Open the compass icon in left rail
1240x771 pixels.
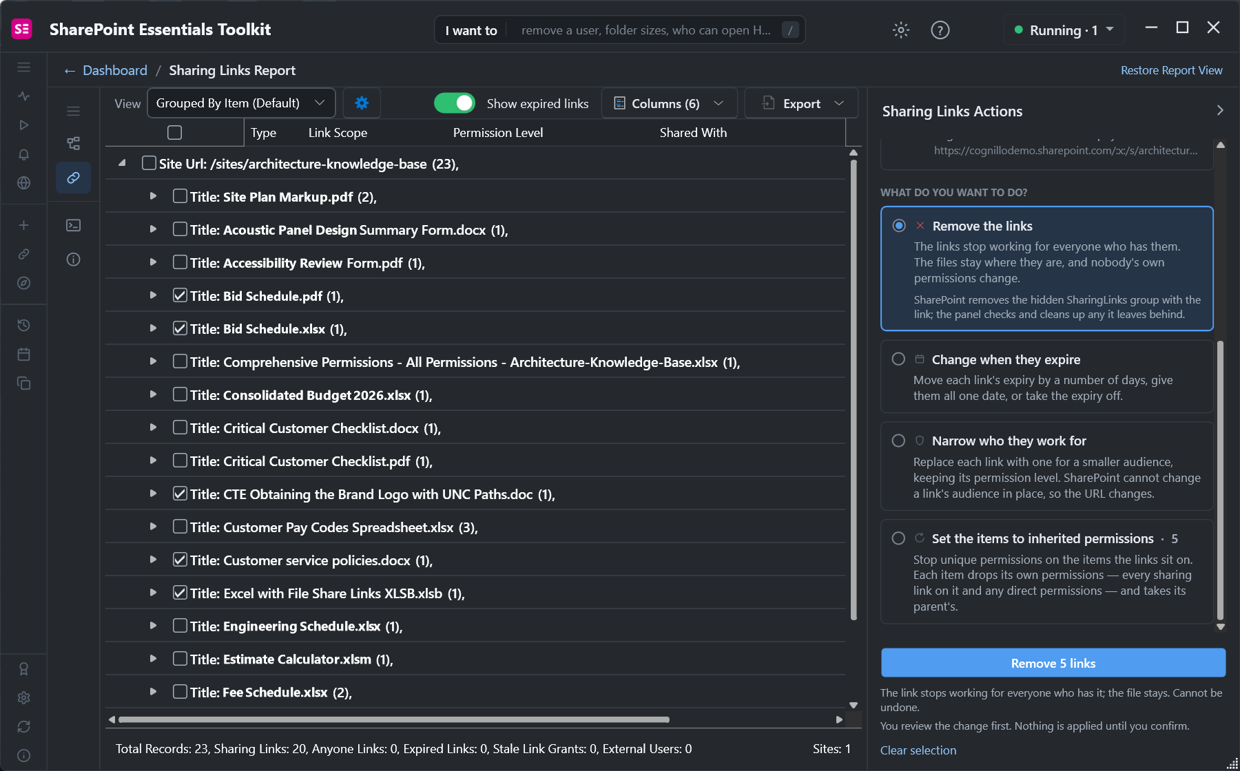coord(23,283)
